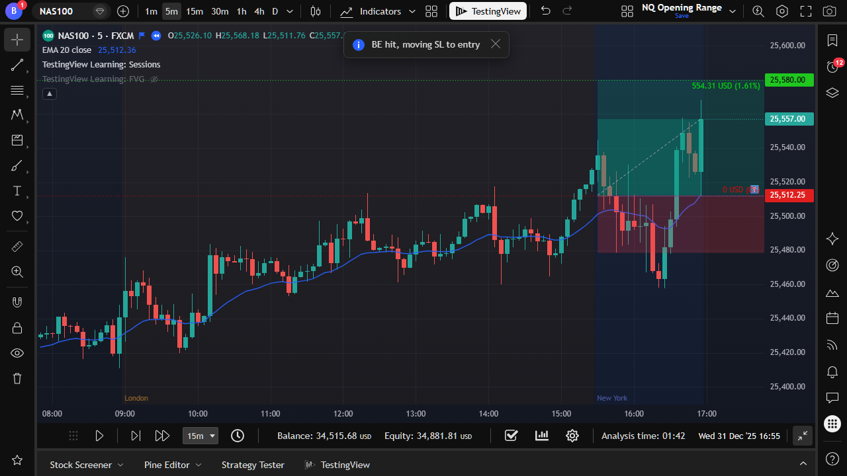Toggle magnet mode for drawings

coord(17,302)
